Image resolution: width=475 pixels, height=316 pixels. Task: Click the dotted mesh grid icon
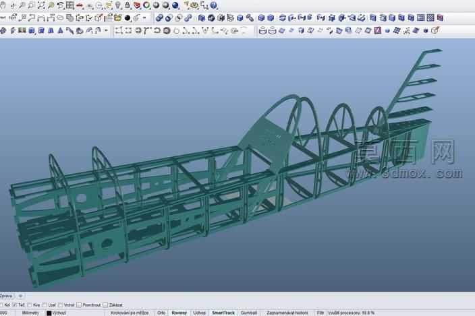tap(430, 18)
